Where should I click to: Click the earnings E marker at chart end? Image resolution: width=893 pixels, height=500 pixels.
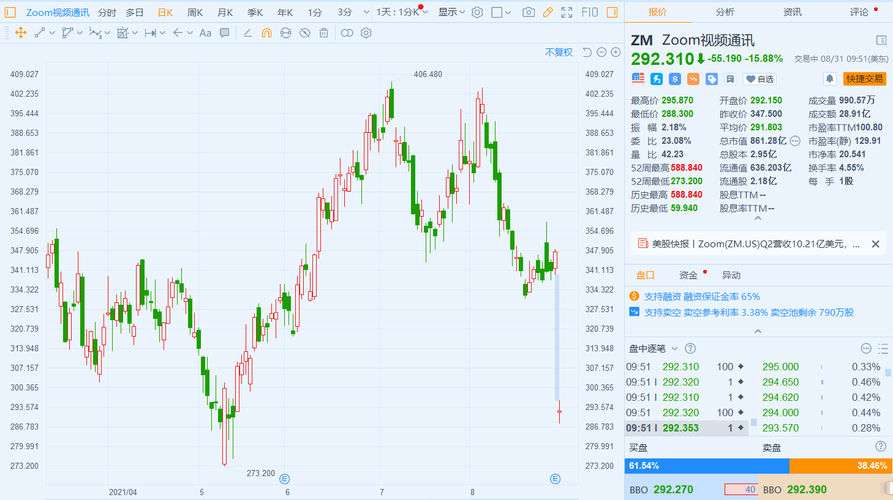(x=556, y=479)
